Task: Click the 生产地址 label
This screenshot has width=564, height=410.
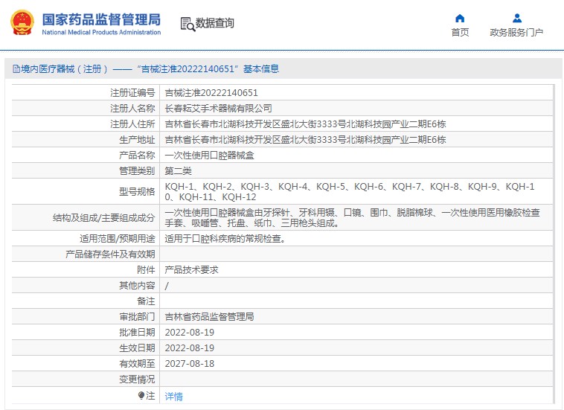Action: click(137, 140)
